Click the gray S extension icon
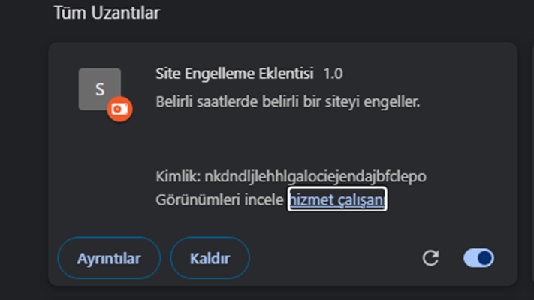This screenshot has width=534, height=300. [100, 88]
